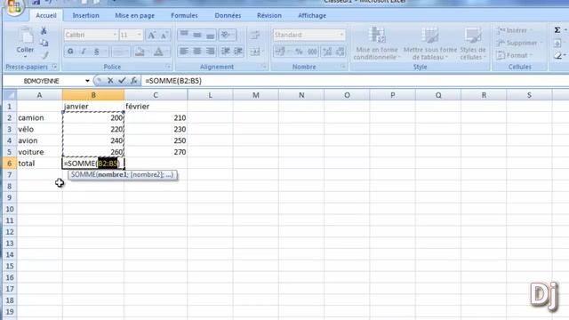Expand the Format cells dropdown
The width and height of the screenshot is (569, 320).
(x=531, y=55)
